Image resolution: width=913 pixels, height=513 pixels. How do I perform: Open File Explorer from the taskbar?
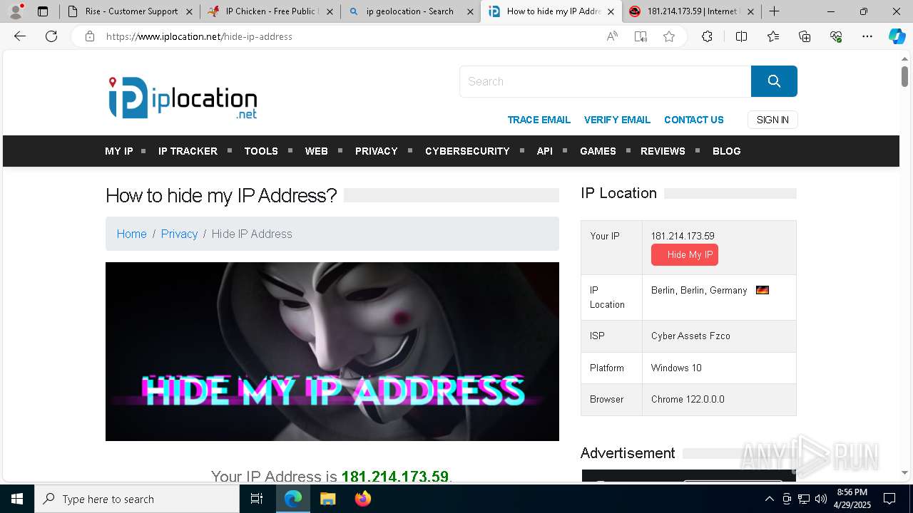coord(327,499)
